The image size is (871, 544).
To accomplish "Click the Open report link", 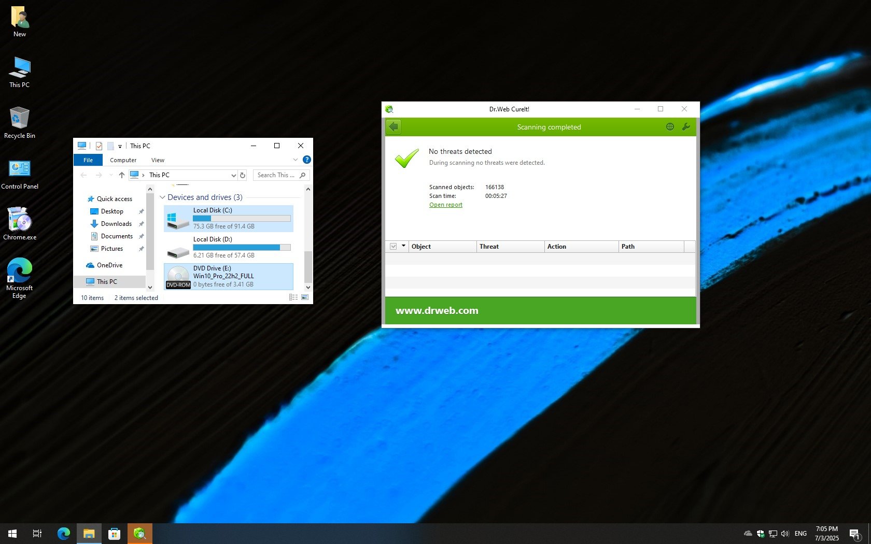I will [x=446, y=205].
